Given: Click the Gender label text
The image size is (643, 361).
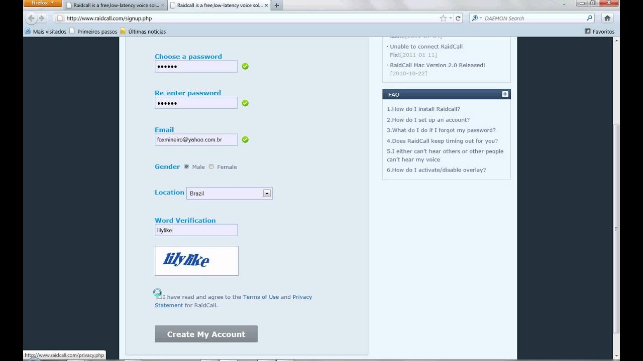Looking at the screenshot, I should (x=167, y=166).
